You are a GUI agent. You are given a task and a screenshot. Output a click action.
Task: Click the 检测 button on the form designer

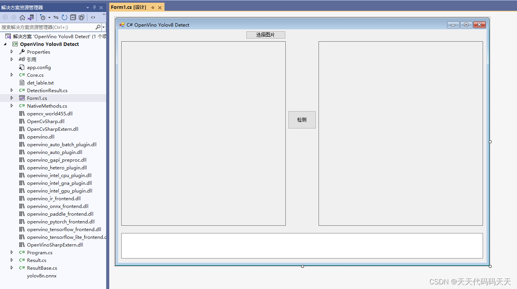302,120
